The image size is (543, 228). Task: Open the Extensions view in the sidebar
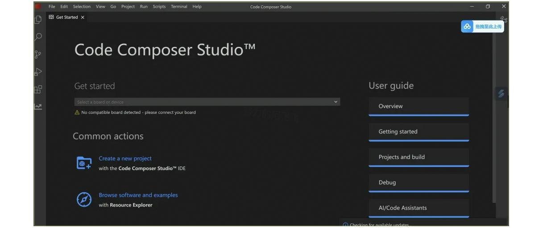[x=38, y=90]
